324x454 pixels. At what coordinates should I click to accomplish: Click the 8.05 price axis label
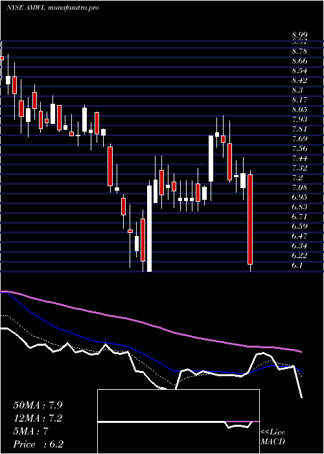tap(299, 110)
